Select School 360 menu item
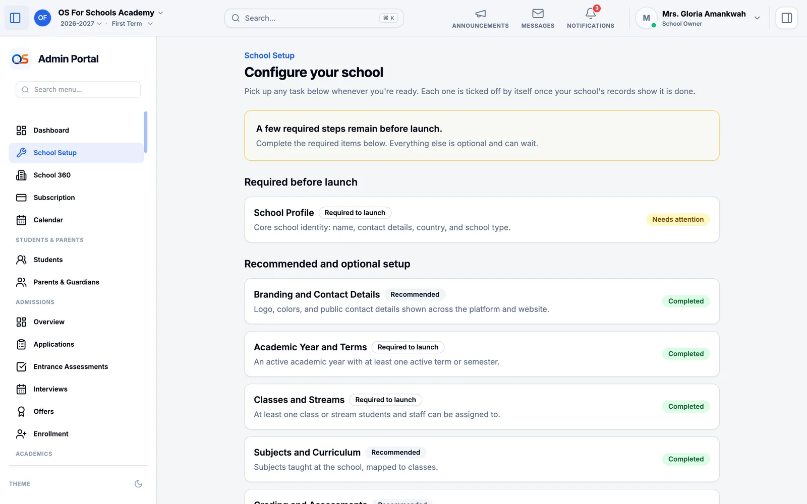This screenshot has width=807, height=504. coord(77,175)
